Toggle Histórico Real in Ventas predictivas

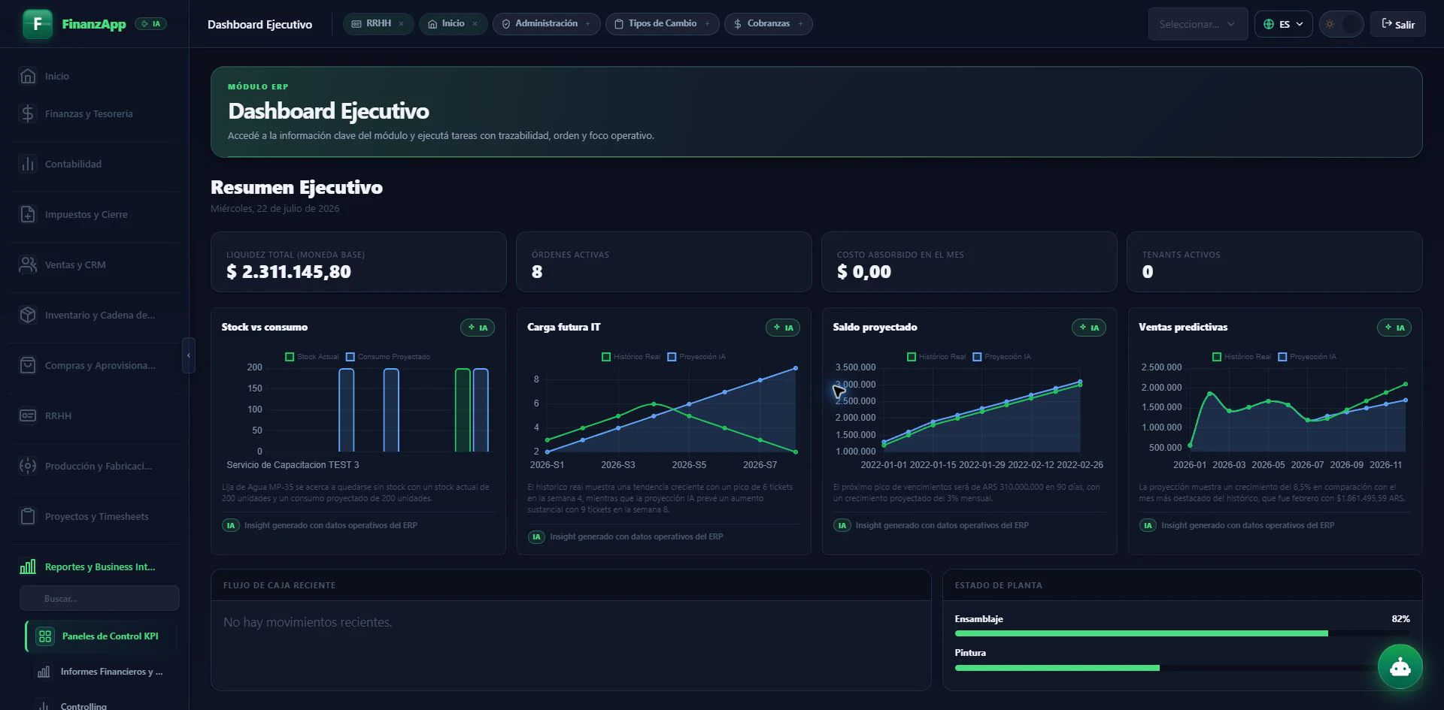coord(1241,357)
